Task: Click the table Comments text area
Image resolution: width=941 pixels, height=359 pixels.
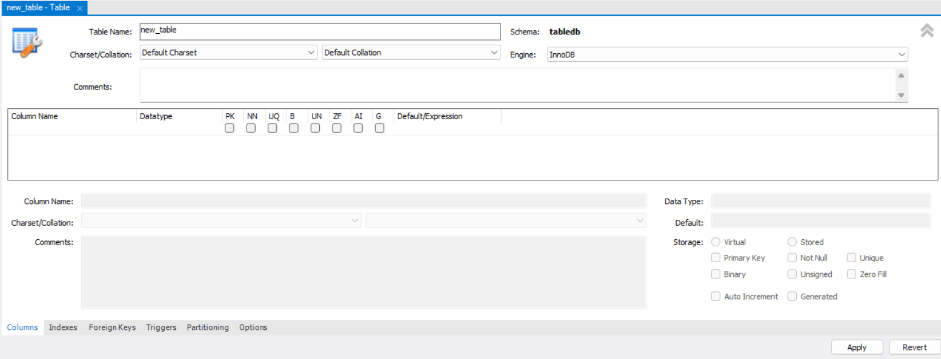Action: [517, 85]
